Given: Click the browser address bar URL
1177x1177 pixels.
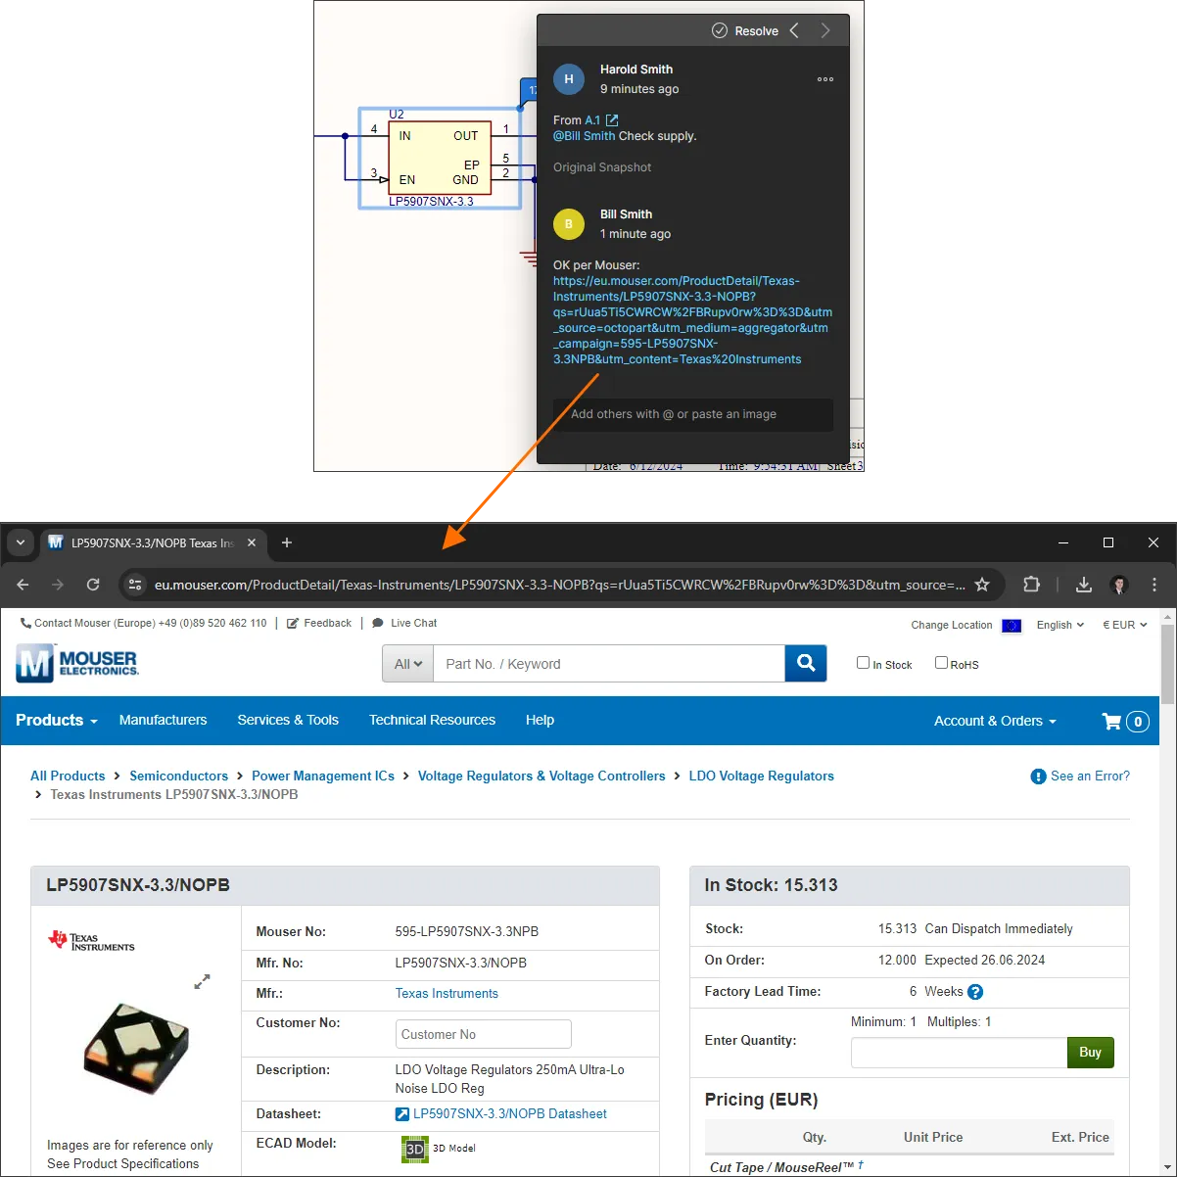Looking at the screenshot, I should point(559,585).
